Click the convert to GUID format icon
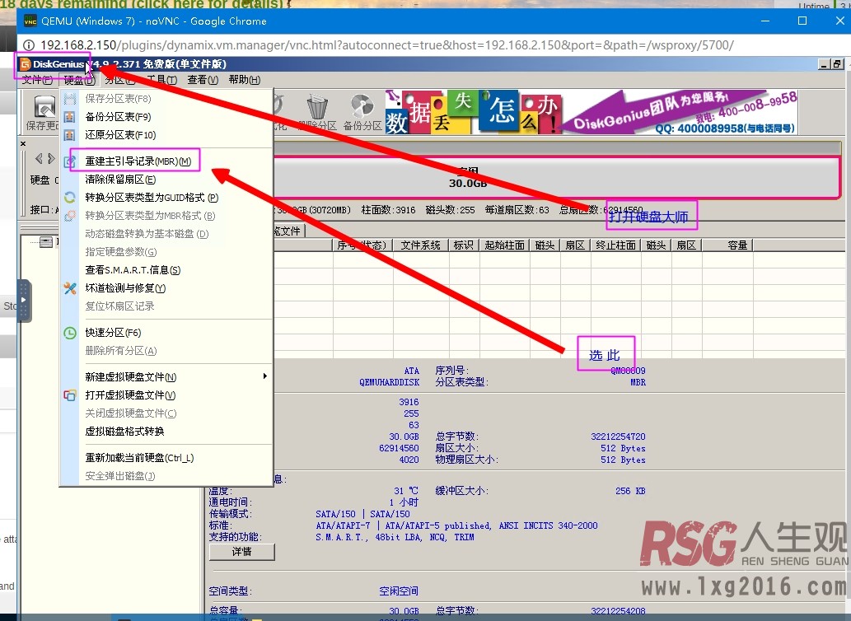This screenshot has height=621, width=851. point(69,198)
